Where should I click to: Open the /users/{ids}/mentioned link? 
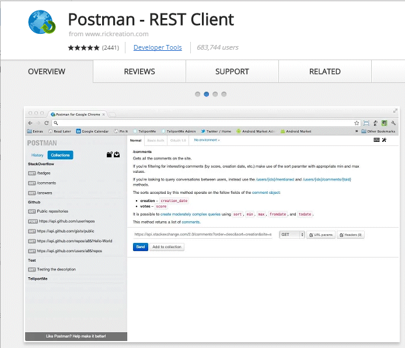(x=275, y=179)
